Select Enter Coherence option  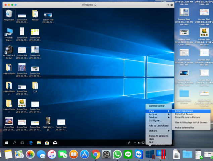coord(191,111)
